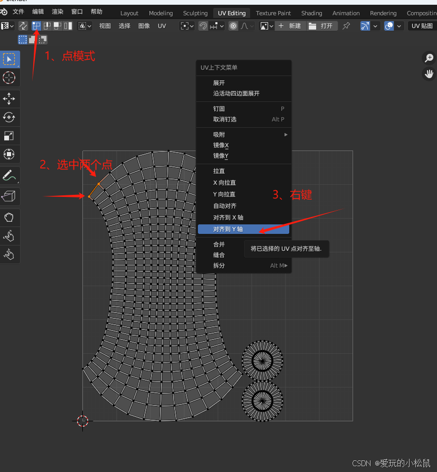Toggle gizmo visibility
Viewport: 437px width, 472px height.
tap(365, 26)
